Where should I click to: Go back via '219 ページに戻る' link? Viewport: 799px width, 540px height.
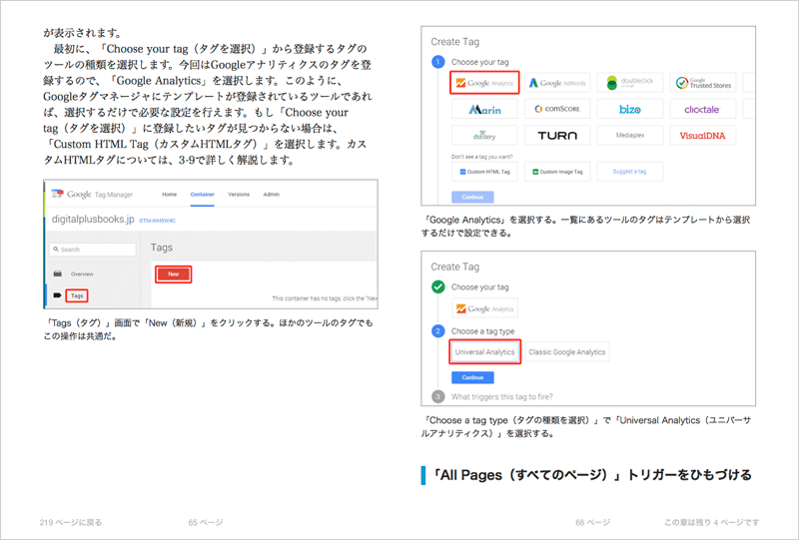[x=71, y=522]
